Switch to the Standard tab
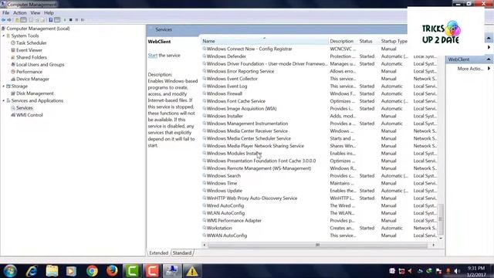The height and width of the screenshot is (278, 494). (182, 253)
